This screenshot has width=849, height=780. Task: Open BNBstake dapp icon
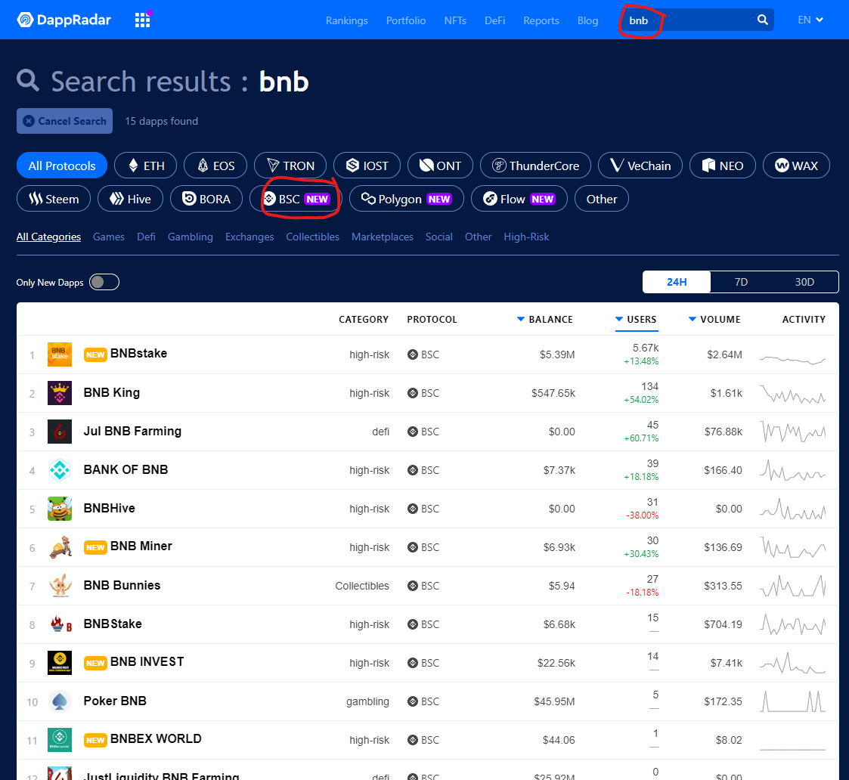(x=60, y=354)
